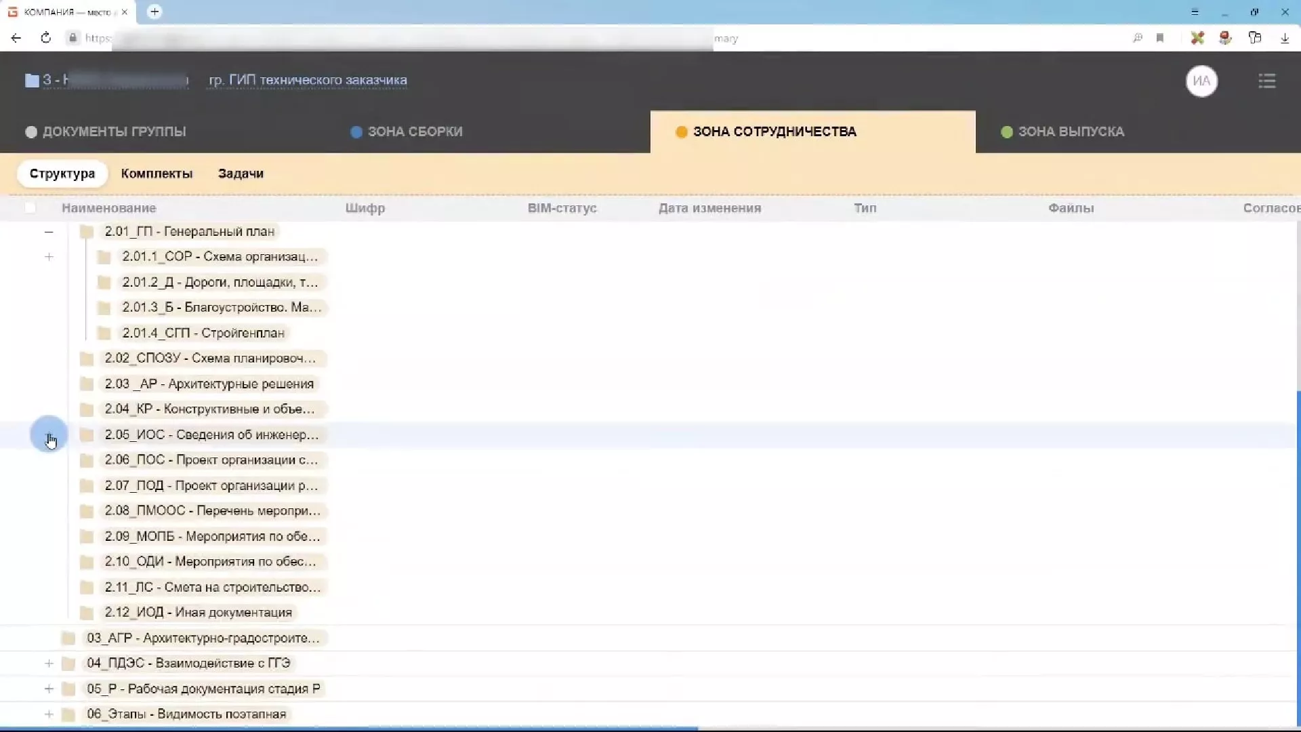Screen dimensions: 1301x732
Task: Click the browser reload icon
Action: click(45, 38)
